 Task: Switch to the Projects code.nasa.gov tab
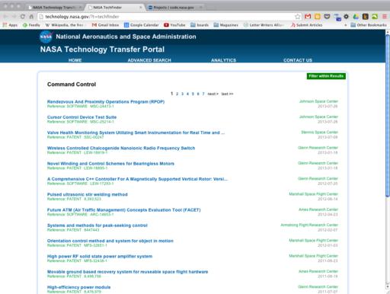click(174, 8)
